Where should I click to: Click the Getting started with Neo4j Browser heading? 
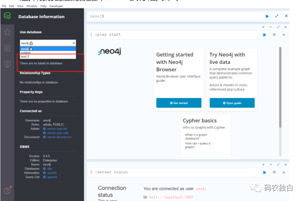tap(175, 62)
